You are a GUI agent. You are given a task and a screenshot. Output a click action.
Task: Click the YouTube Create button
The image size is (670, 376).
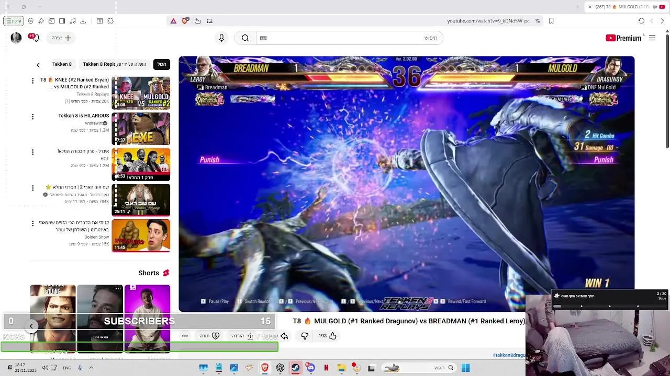(x=62, y=38)
